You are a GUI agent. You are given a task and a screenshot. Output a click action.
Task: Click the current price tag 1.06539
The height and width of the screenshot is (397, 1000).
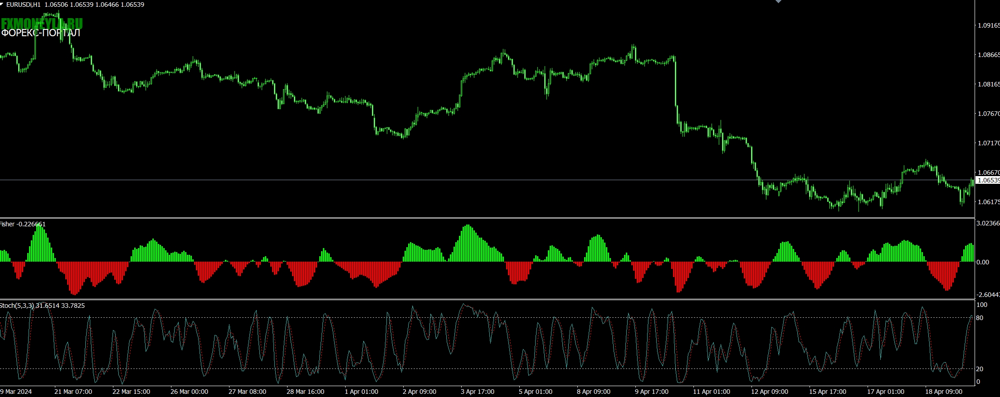tap(988, 180)
